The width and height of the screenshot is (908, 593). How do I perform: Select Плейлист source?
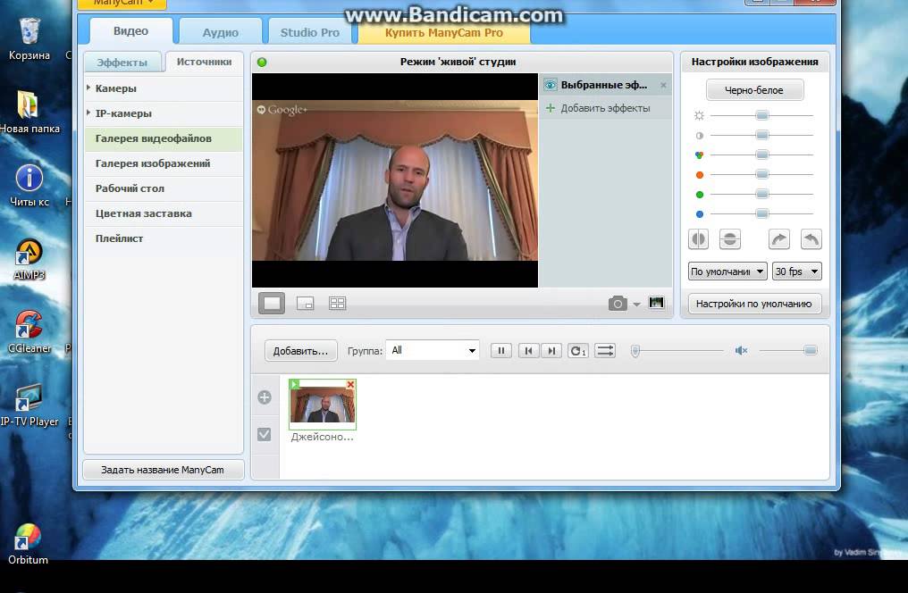(x=164, y=238)
